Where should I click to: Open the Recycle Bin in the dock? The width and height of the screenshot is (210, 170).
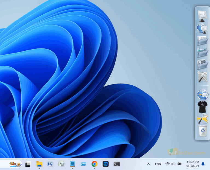[202, 131]
